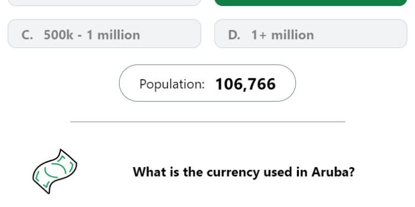Click the "C." option letter
The image size is (415, 207).
tap(27, 35)
